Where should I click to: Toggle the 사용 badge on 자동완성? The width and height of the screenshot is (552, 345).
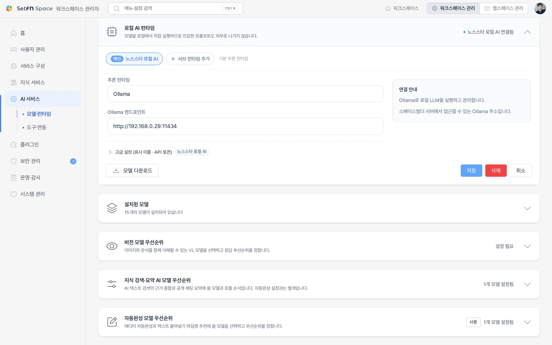473,322
